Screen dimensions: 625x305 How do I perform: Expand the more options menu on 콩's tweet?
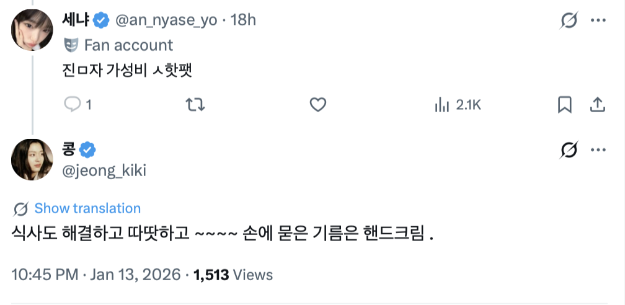tap(598, 149)
